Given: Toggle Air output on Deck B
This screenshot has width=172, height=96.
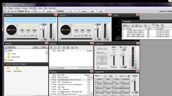Looking at the screenshot, I should (96, 39).
